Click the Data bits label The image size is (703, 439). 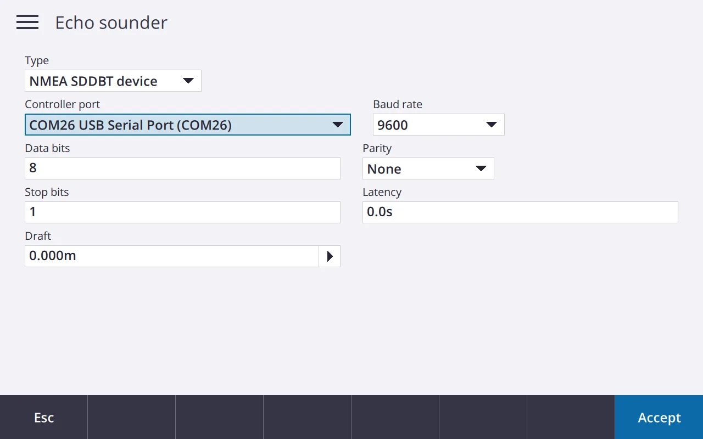tap(47, 148)
